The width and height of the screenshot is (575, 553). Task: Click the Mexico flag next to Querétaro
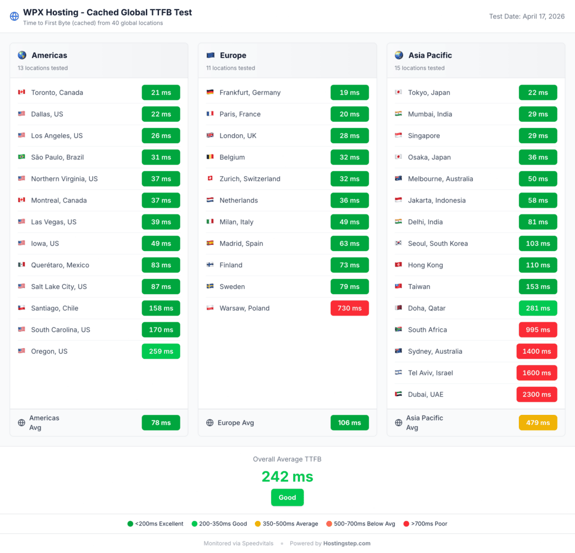[22, 265]
